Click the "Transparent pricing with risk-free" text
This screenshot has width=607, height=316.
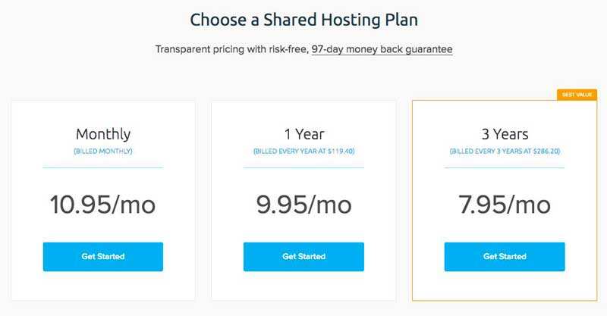point(231,49)
